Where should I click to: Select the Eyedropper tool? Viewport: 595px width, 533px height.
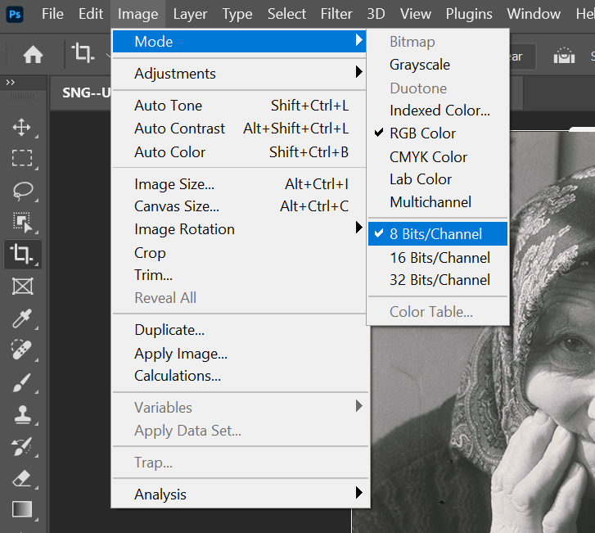point(22,318)
